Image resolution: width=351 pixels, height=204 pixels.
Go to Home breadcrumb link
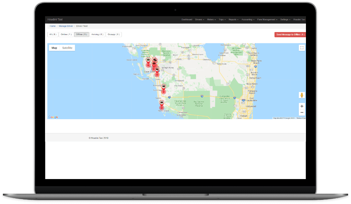[53, 26]
